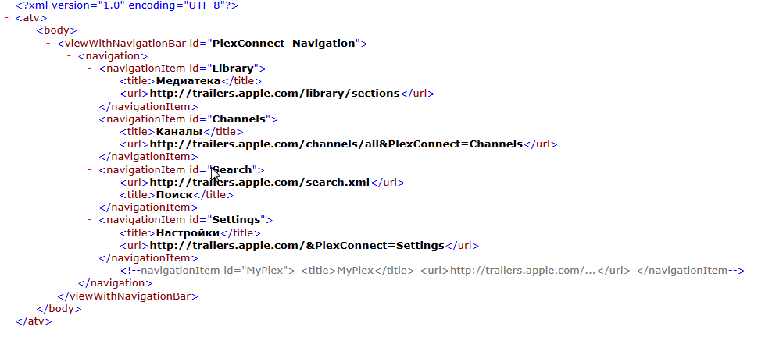The height and width of the screenshot is (337, 765).
Task: Collapse the Search navigationItem
Action: pos(91,170)
